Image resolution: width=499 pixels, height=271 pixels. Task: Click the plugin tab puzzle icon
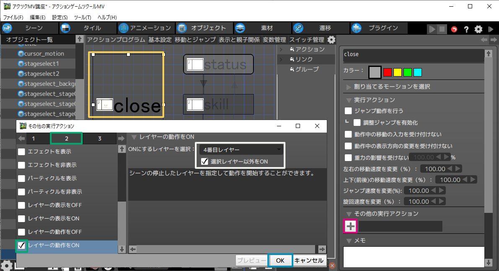pos(356,28)
